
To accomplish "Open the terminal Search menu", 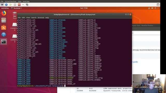I will [34, 18].
